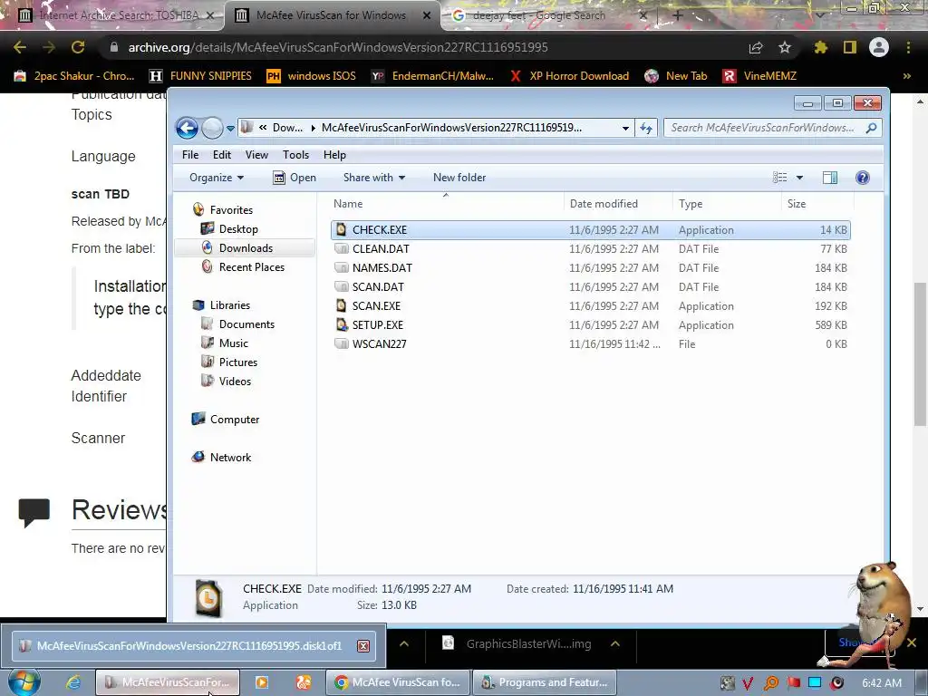Toggle the Chrome side panel icon

(850, 47)
